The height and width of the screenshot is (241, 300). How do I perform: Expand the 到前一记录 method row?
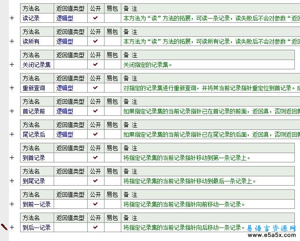coord(12,204)
